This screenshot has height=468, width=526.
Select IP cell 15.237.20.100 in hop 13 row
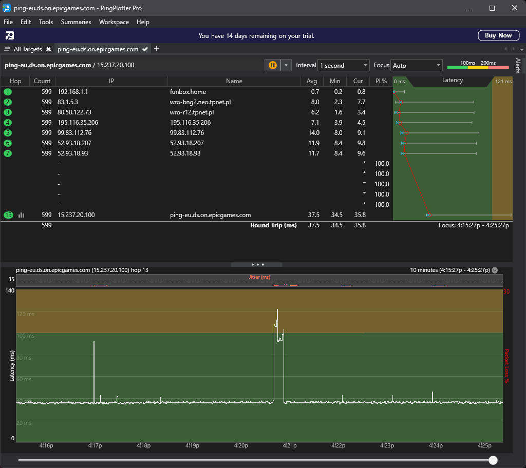click(76, 215)
